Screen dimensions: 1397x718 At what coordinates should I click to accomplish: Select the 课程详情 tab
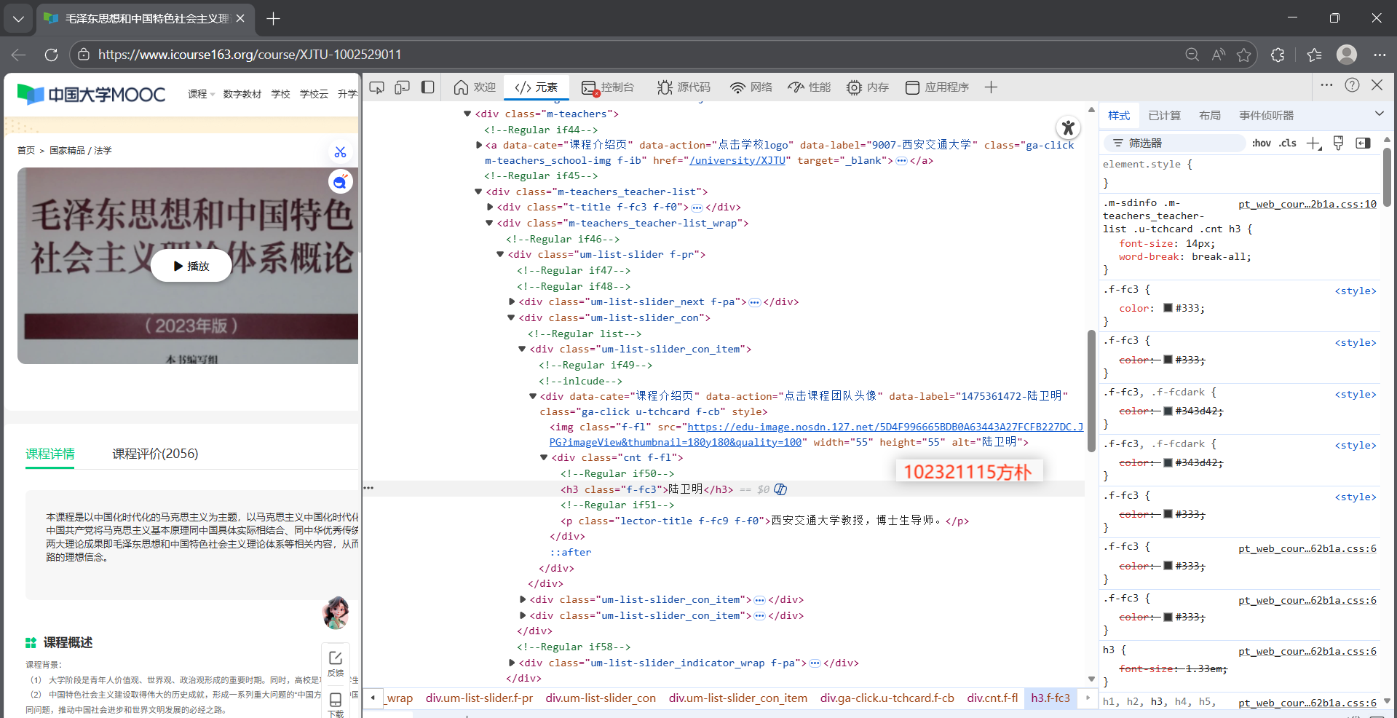click(50, 454)
